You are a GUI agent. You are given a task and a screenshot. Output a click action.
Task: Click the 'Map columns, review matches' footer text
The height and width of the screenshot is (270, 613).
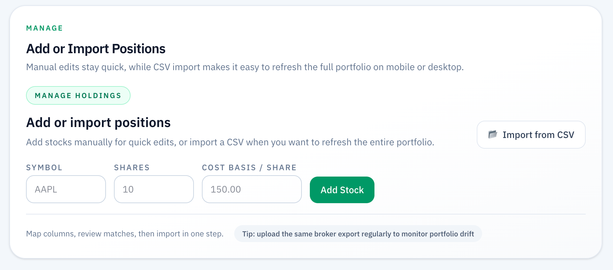(x=125, y=234)
